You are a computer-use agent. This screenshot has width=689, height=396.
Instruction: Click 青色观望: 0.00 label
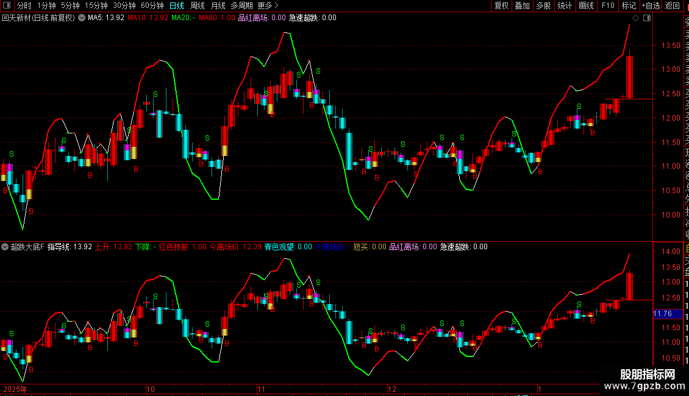click(288, 247)
